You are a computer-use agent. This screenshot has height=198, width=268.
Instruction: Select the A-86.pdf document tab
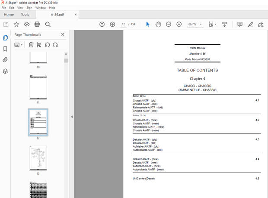[x=57, y=15]
